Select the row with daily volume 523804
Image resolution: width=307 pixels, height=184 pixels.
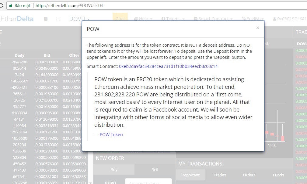(x=43, y=158)
